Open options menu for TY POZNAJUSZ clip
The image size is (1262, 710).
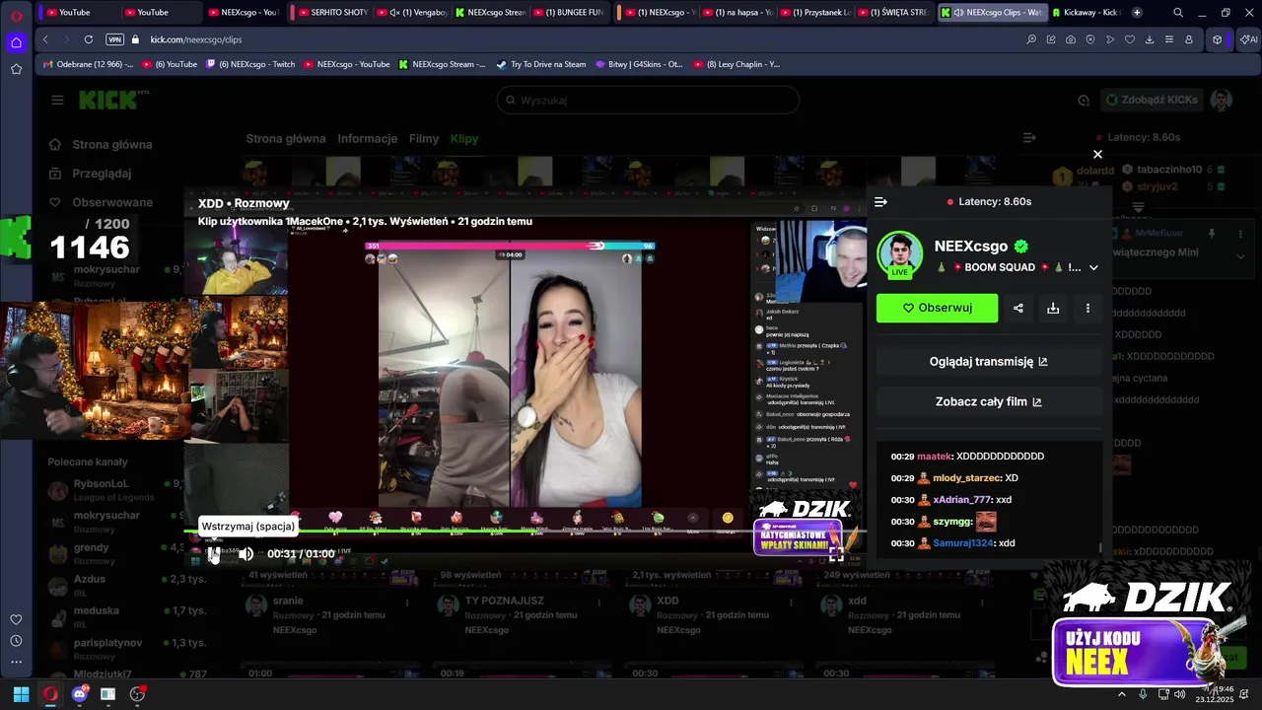599,602
